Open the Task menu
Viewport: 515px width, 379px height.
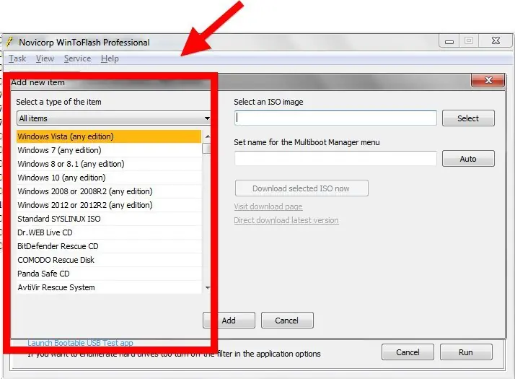17,58
